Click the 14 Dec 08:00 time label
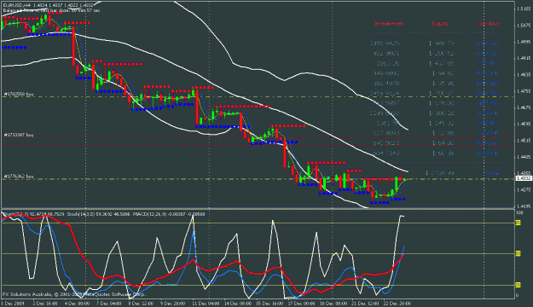 238,304
